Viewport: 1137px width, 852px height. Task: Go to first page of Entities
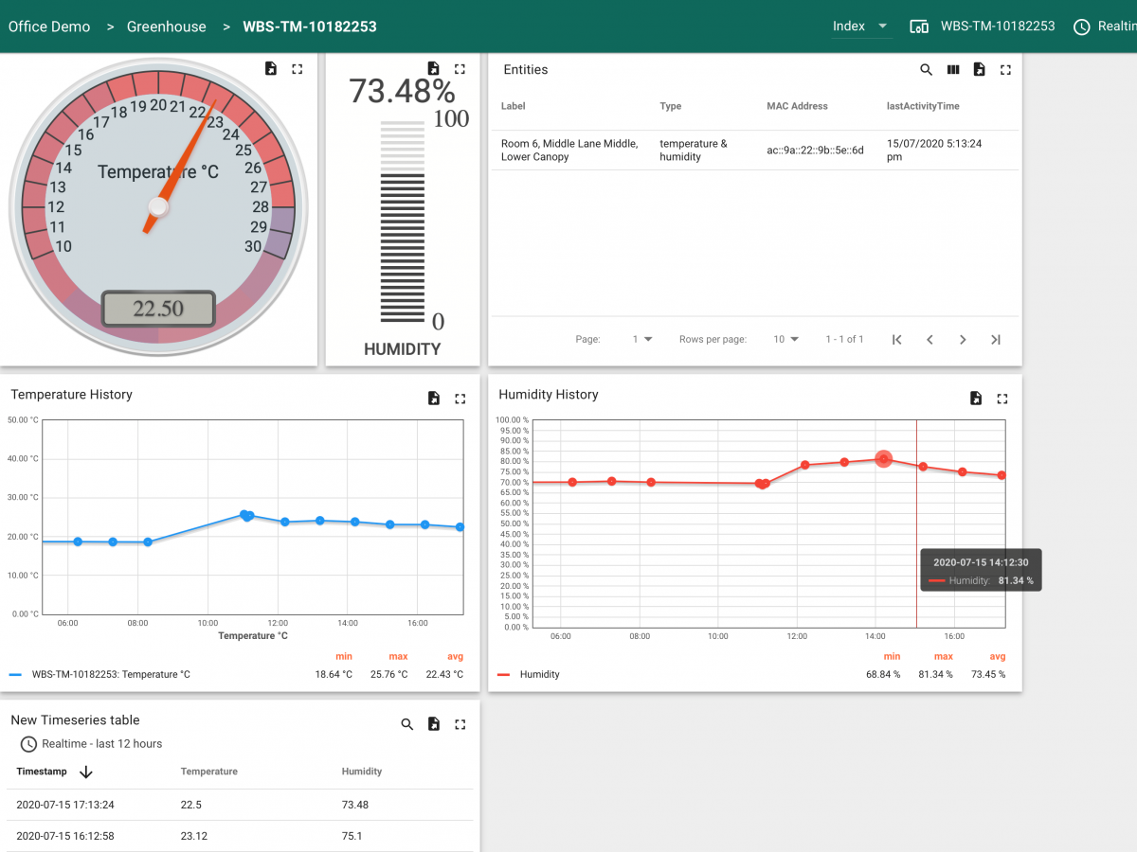click(897, 340)
